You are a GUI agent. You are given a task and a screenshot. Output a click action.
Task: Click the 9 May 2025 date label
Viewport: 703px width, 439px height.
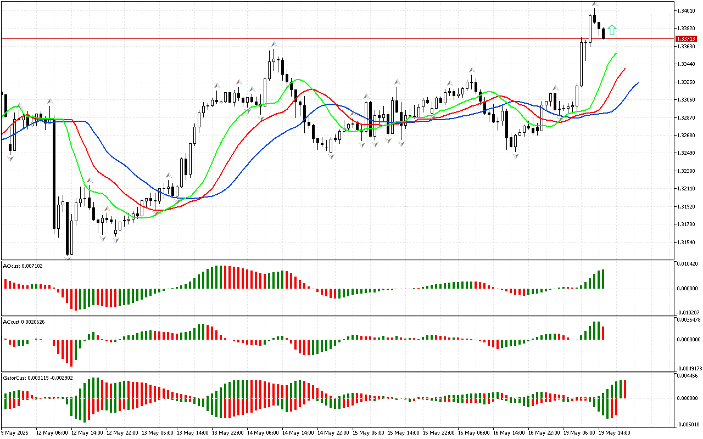tap(16, 433)
